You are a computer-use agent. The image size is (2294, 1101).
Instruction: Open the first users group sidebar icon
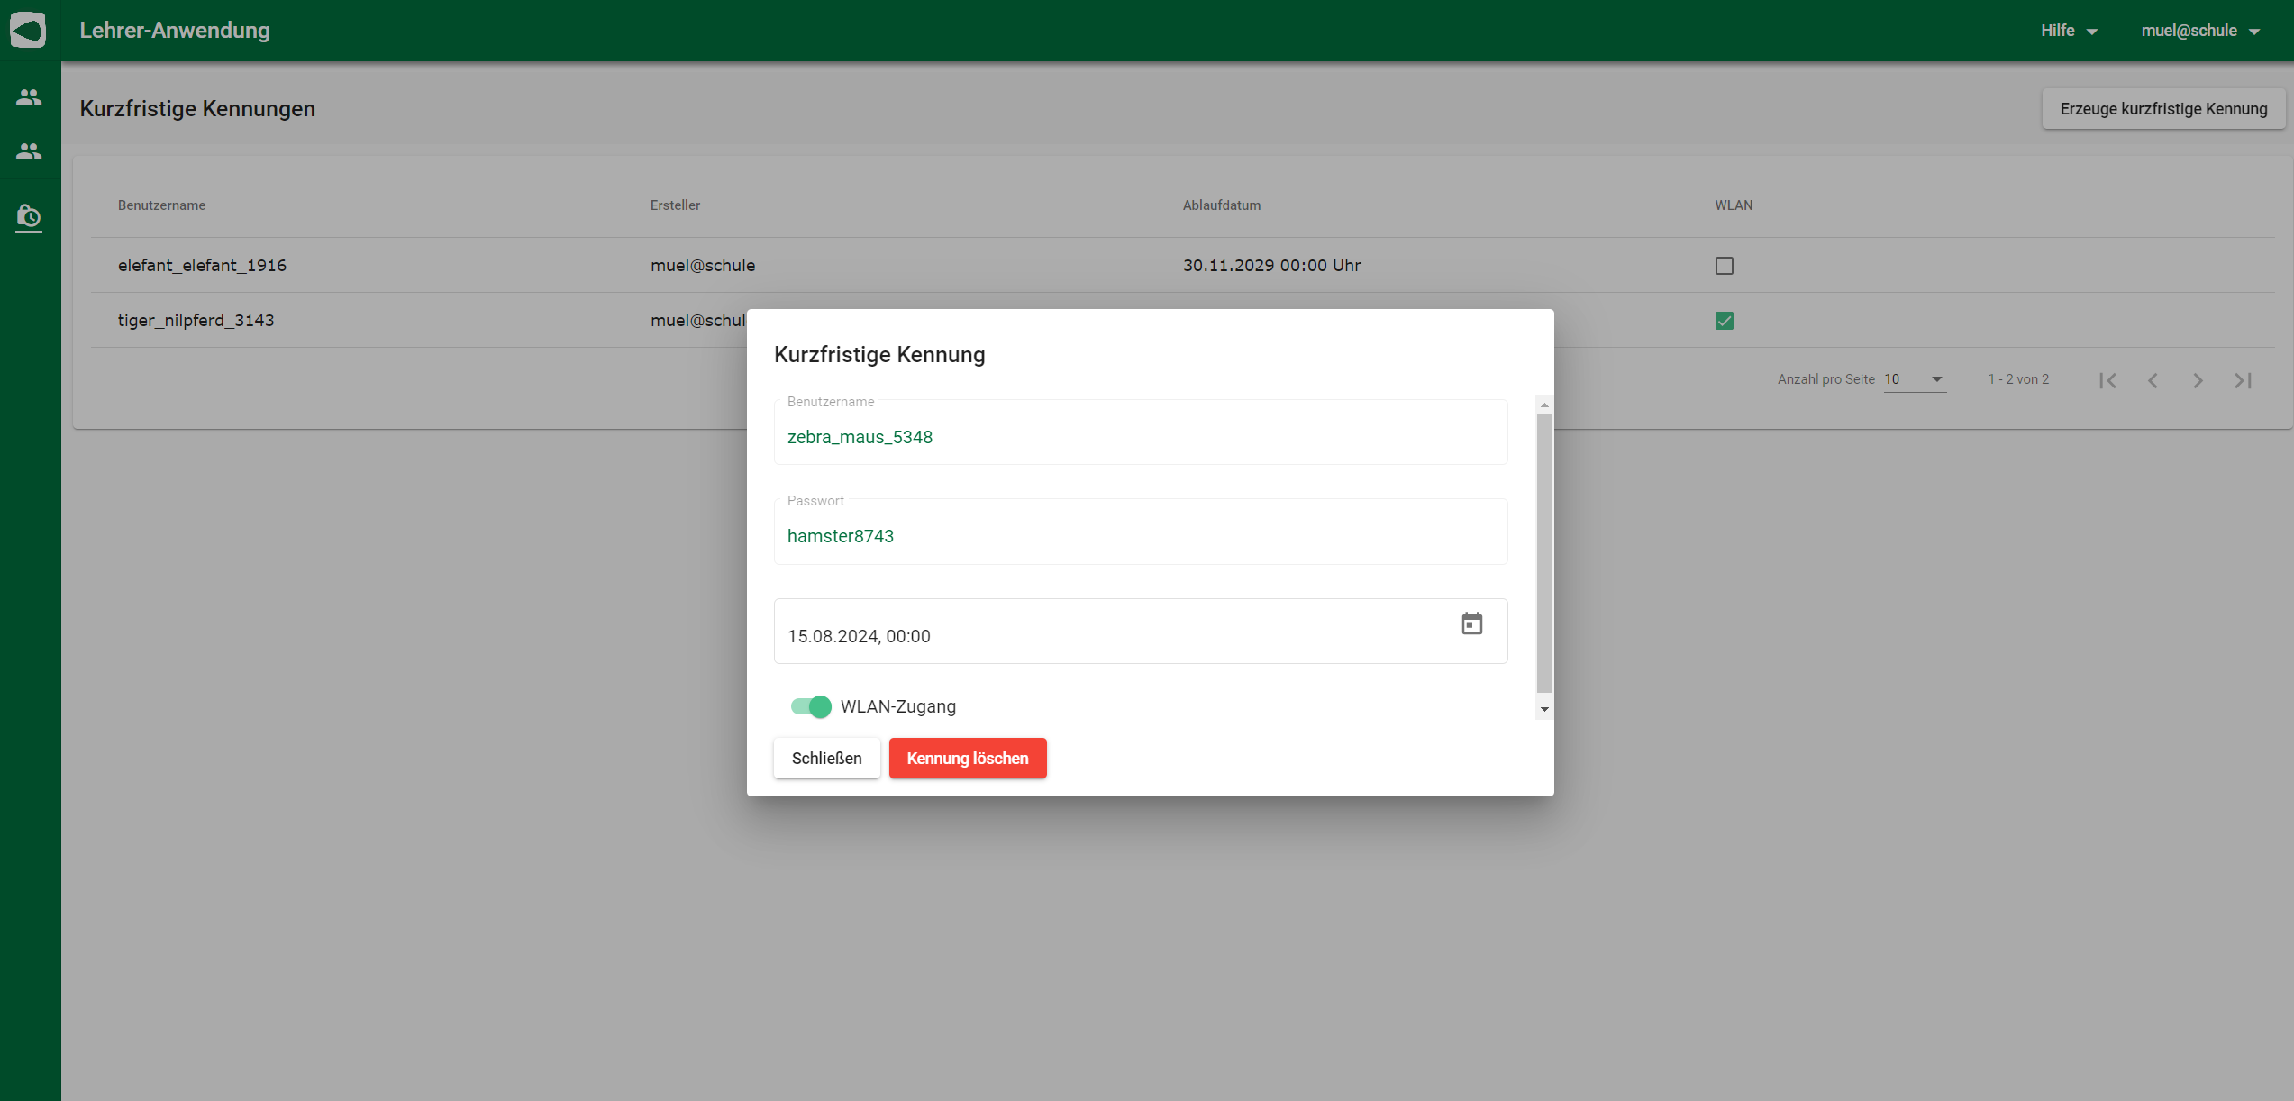click(29, 96)
